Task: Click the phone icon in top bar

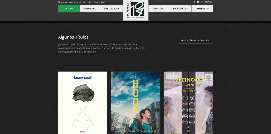Action: pyautogui.click(x=89, y=2)
